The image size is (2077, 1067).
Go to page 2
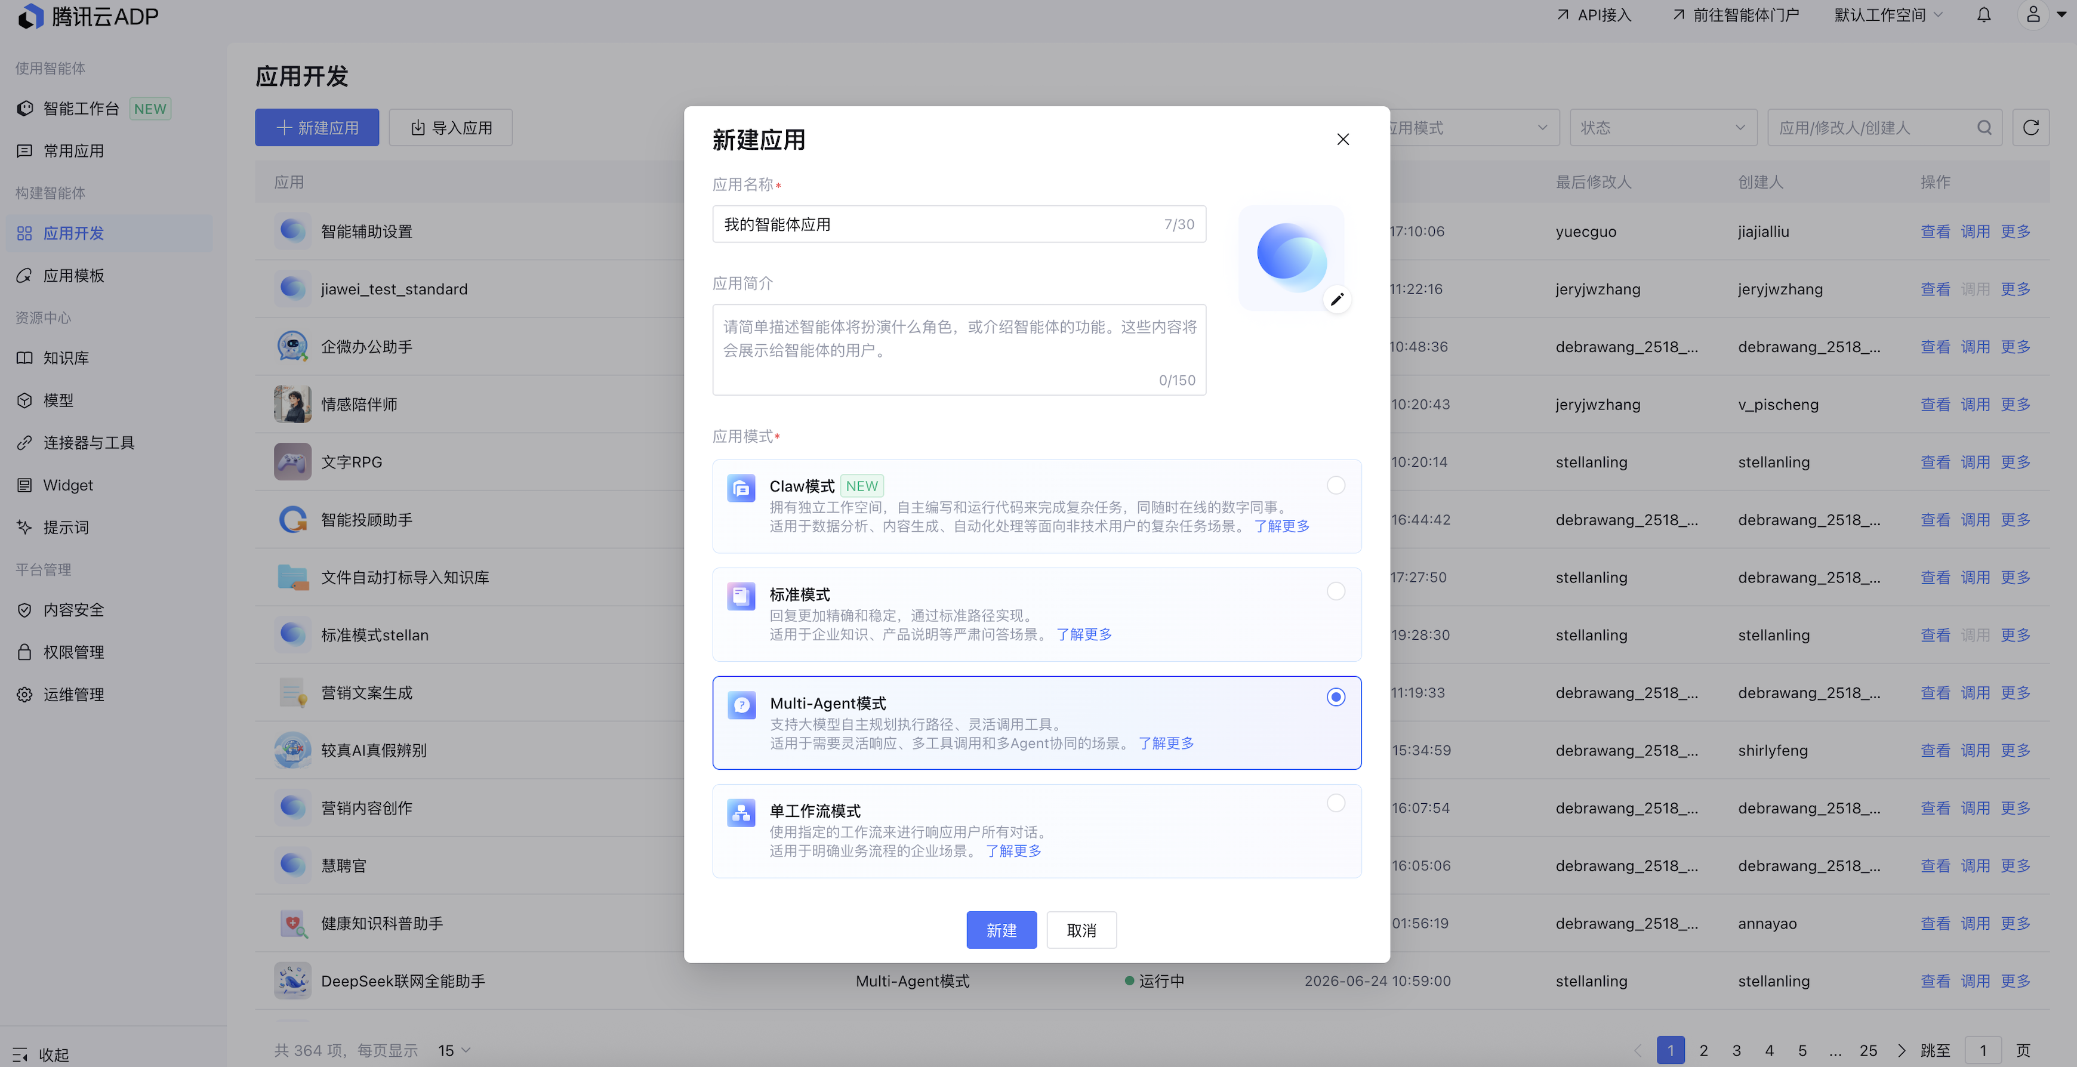click(x=1703, y=1050)
